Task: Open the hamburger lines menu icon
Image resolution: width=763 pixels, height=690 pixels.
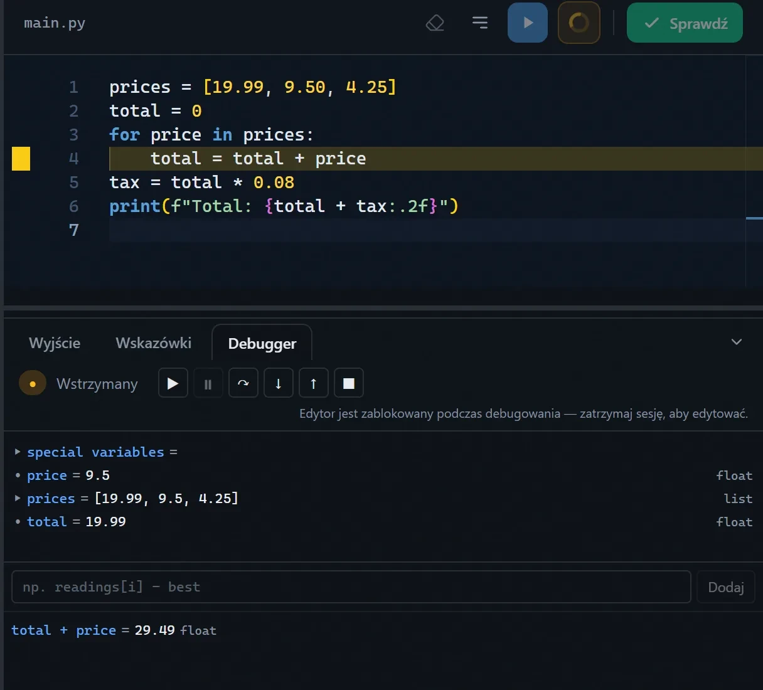Action: point(480,23)
